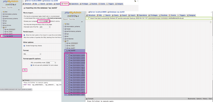Expand sys node in right window tree
This screenshot has height=102, width=213.
[x=64, y=34]
